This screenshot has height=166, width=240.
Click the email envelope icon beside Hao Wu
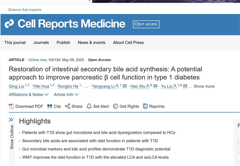click(x=155, y=86)
